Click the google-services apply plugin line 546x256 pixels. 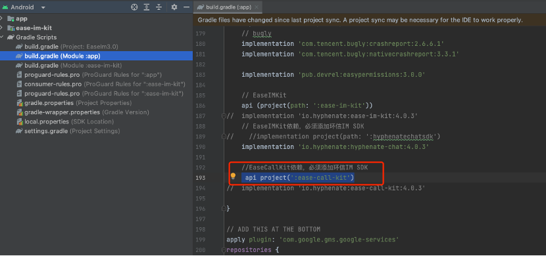click(x=312, y=240)
